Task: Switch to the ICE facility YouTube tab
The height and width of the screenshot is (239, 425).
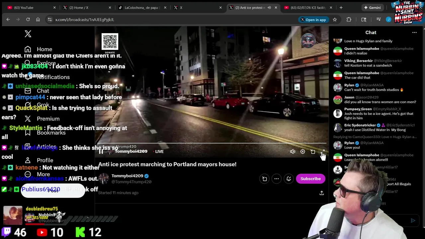Action: [x=308, y=8]
